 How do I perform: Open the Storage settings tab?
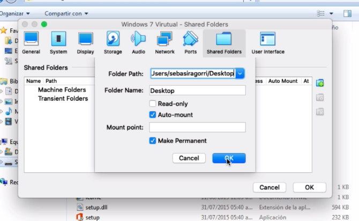[x=113, y=43]
